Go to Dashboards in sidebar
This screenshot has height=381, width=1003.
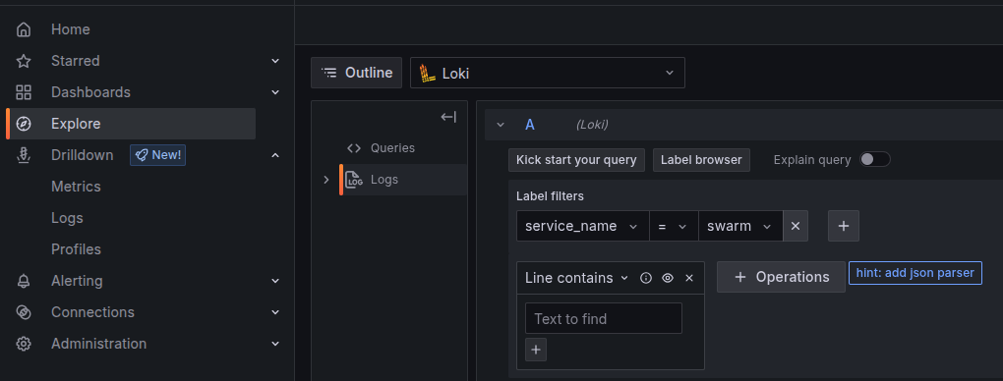tap(90, 92)
